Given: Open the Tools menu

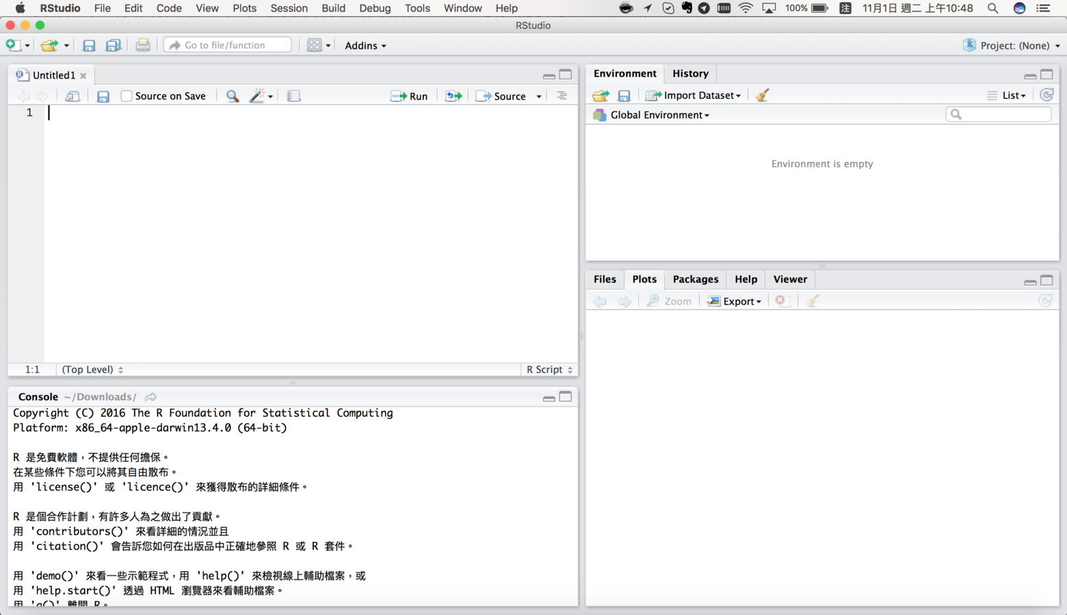Looking at the screenshot, I should point(417,8).
